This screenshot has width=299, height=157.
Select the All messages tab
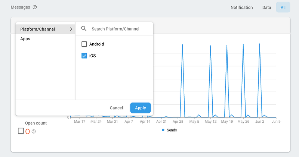(x=283, y=7)
